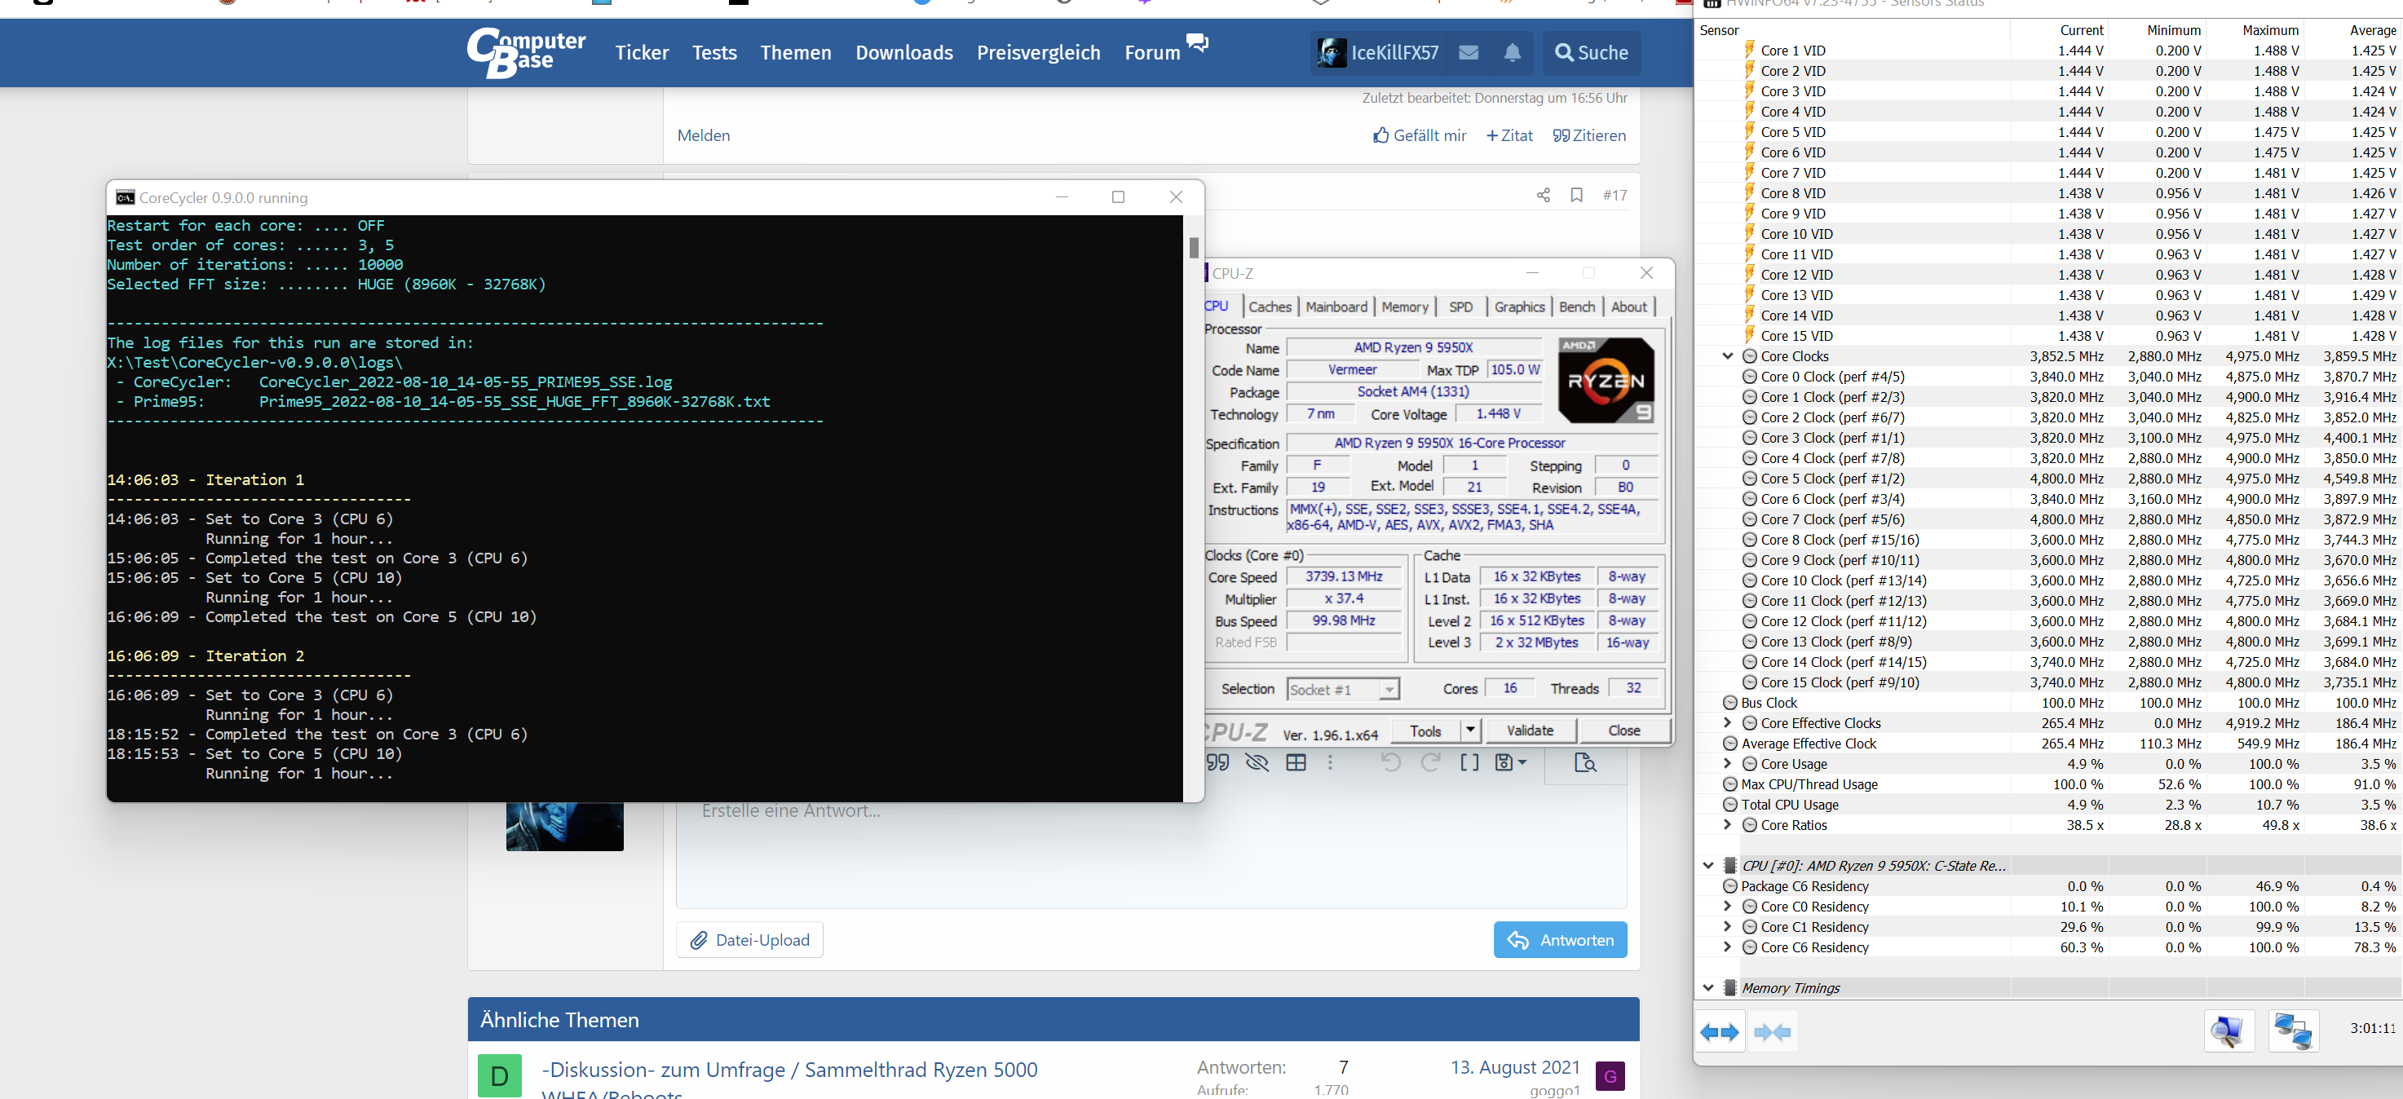This screenshot has height=1099, width=2403.
Task: Click HWiNFO collapse columns arrows button
Action: pos(1773,1032)
